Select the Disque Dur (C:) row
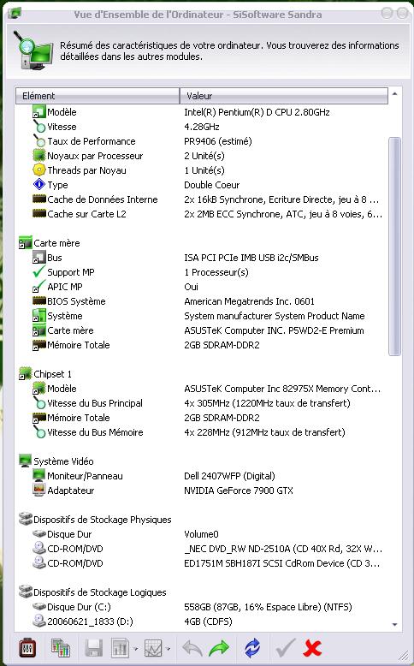The width and height of the screenshot is (414, 666). coord(202,607)
